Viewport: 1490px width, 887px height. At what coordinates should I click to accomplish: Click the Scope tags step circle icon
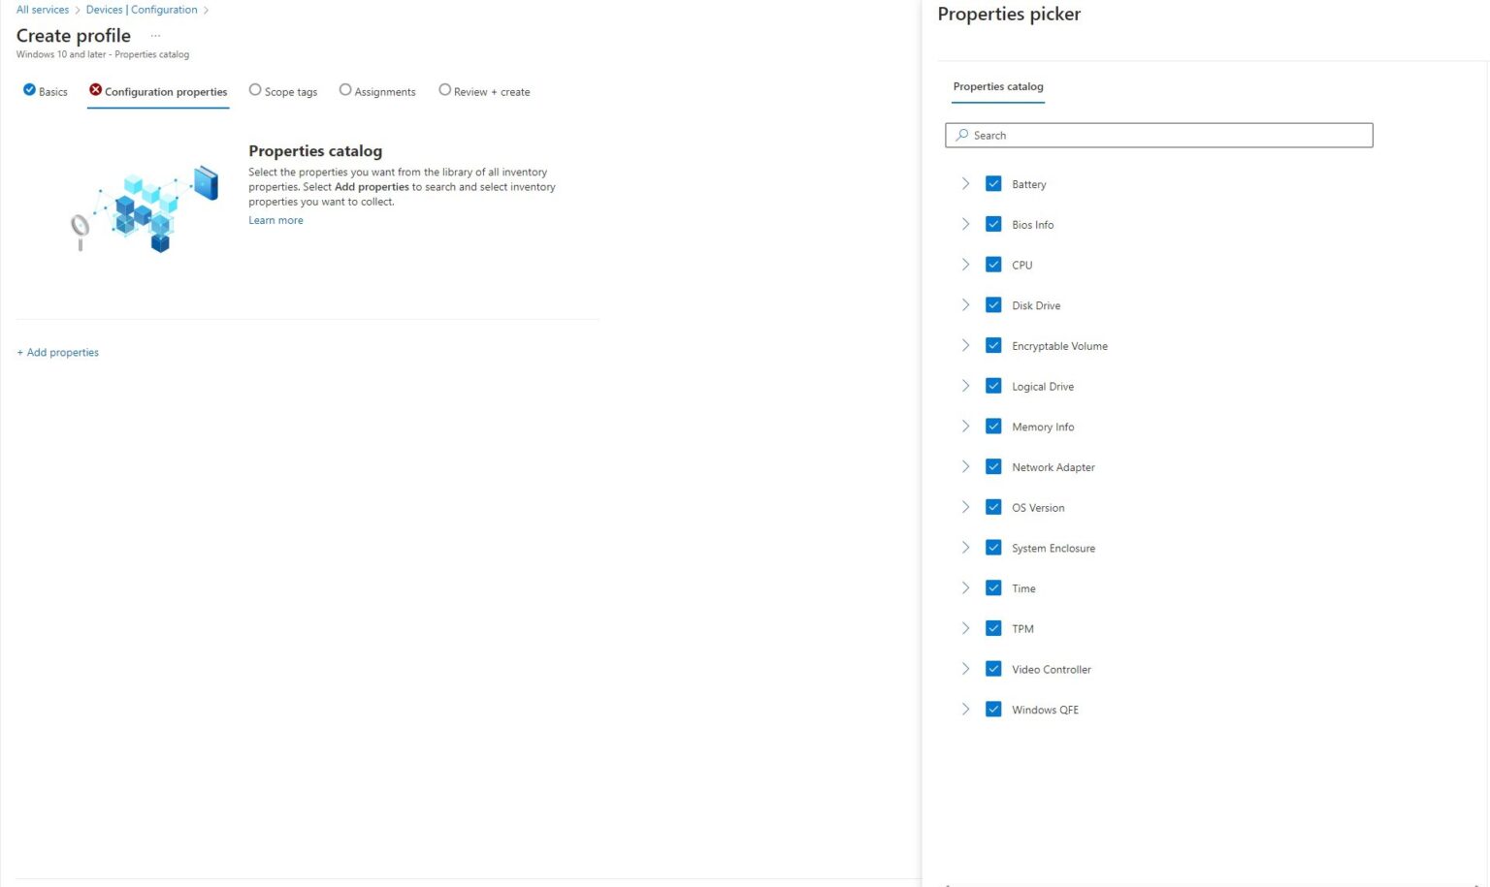pyautogui.click(x=255, y=90)
